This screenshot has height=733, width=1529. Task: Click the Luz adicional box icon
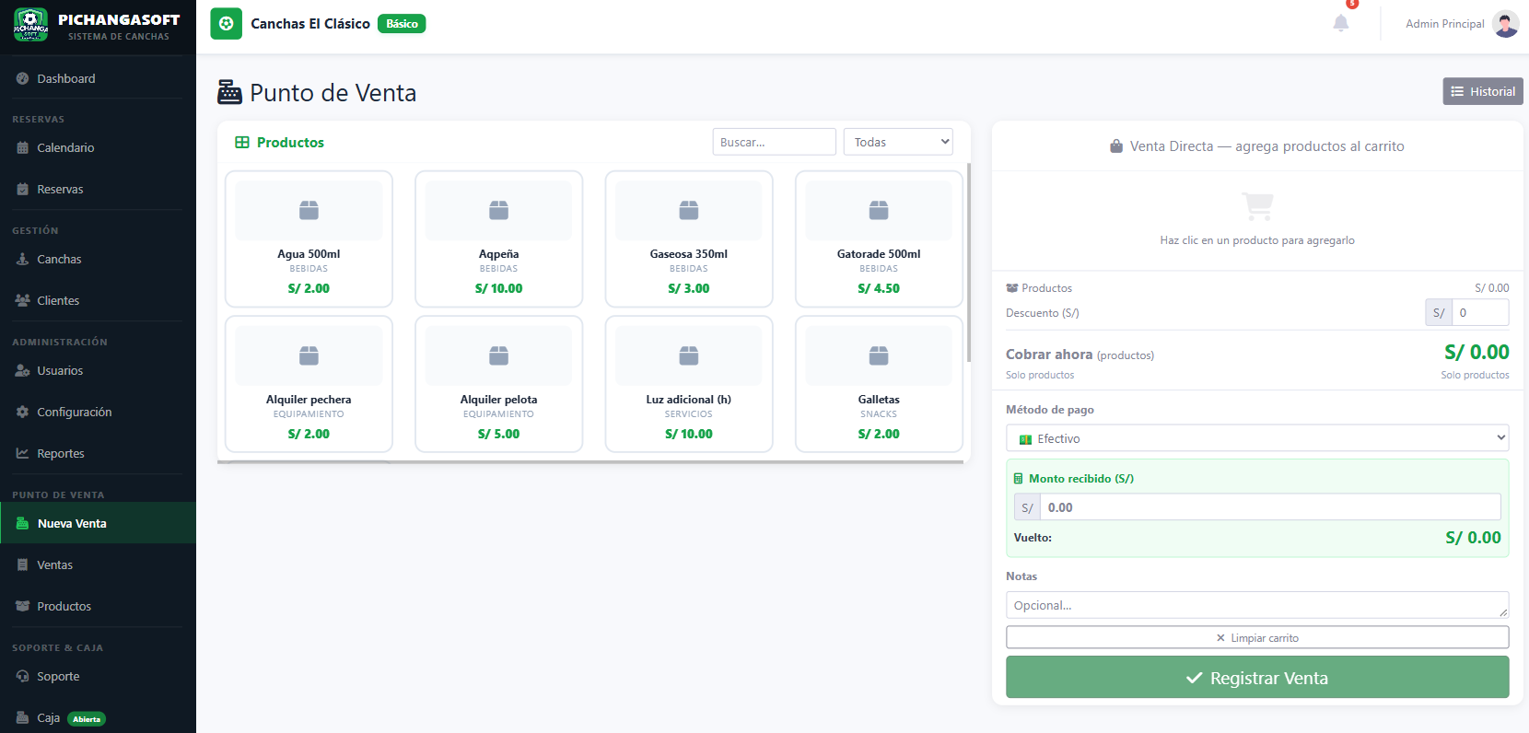[x=689, y=355]
